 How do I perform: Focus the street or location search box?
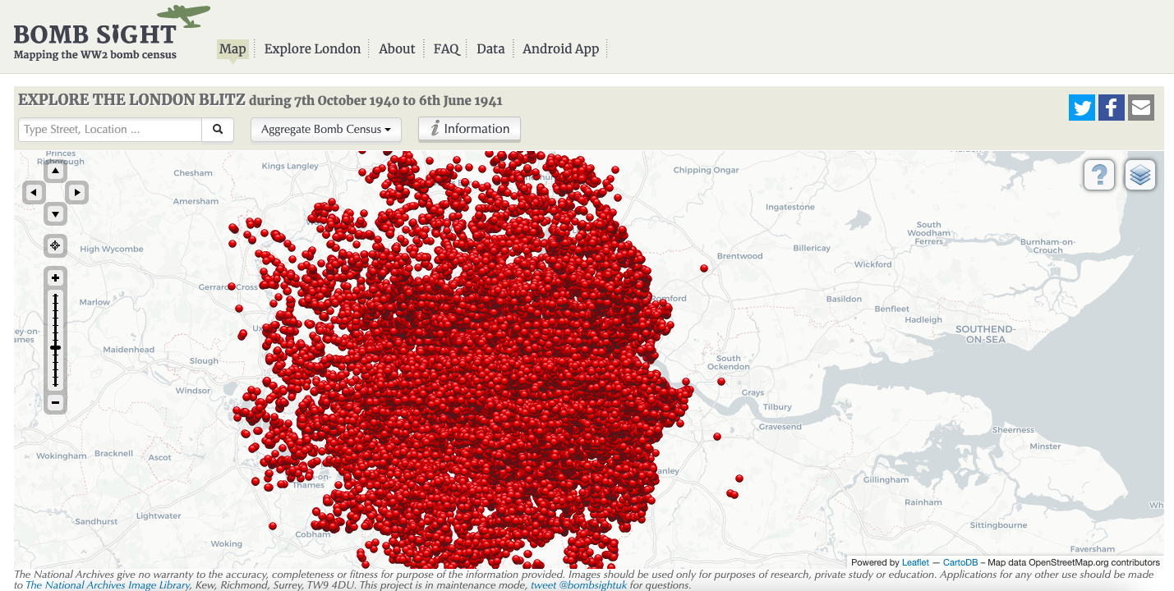110,130
